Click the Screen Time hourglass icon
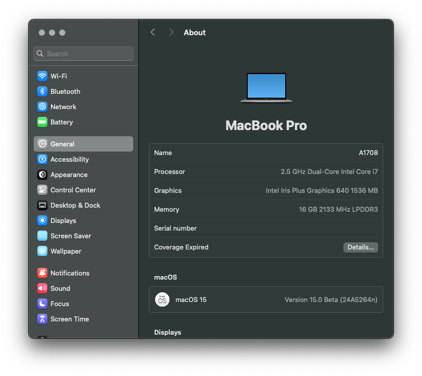The height and width of the screenshot is (376, 422). pyautogui.click(x=42, y=319)
